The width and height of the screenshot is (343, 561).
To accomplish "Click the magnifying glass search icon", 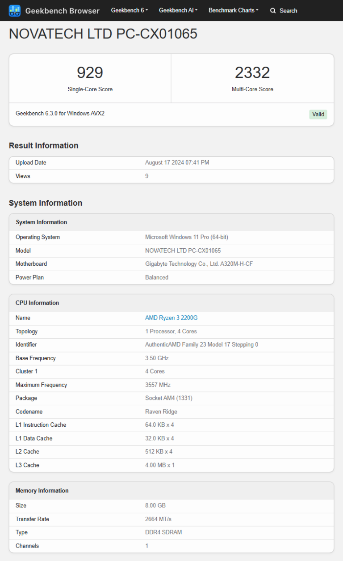I will point(273,11).
